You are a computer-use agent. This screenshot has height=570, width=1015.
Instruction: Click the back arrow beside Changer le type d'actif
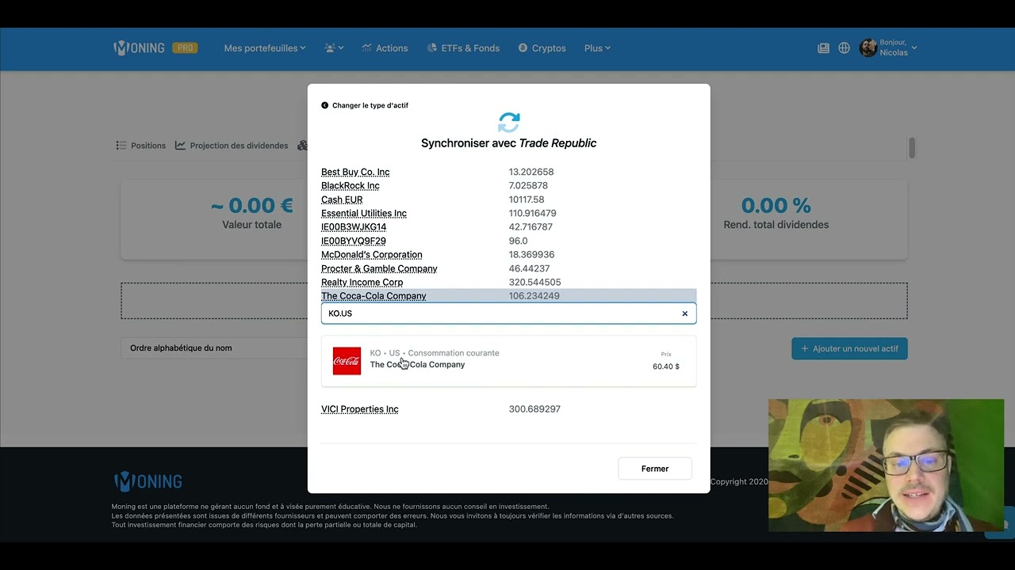pyautogui.click(x=324, y=105)
